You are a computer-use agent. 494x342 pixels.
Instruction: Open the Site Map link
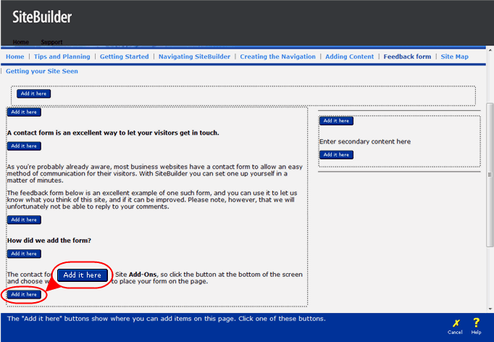coord(454,57)
